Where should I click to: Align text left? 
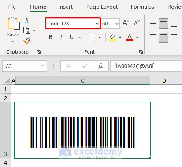coord(153,37)
